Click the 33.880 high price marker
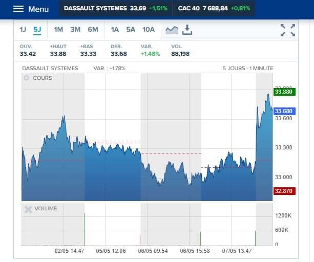Viewport: 314px width, 262px height. tap(284, 92)
